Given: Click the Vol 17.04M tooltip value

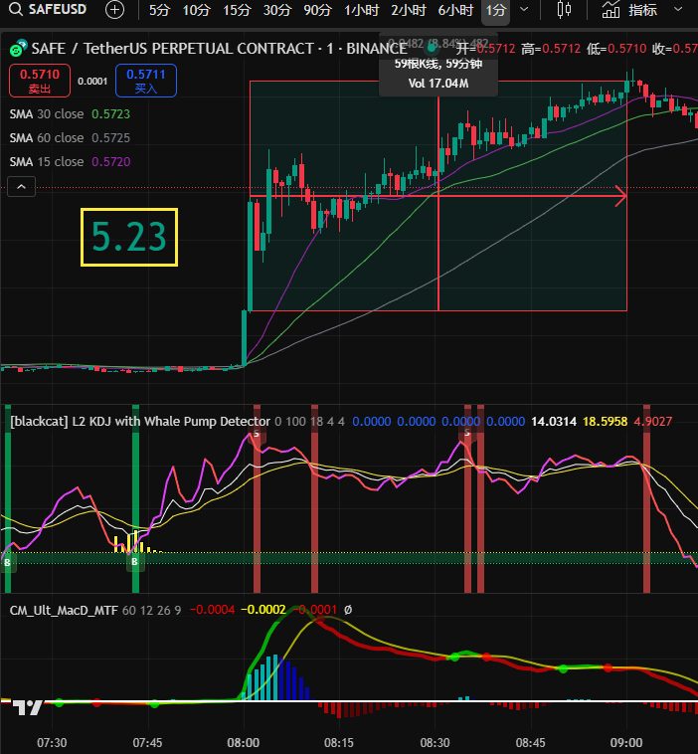Looking at the screenshot, I should (x=437, y=84).
